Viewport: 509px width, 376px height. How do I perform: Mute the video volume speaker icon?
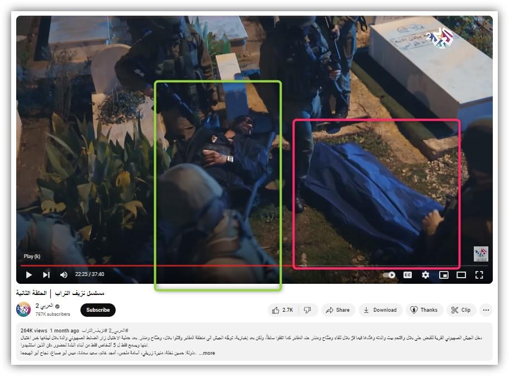tap(64, 275)
